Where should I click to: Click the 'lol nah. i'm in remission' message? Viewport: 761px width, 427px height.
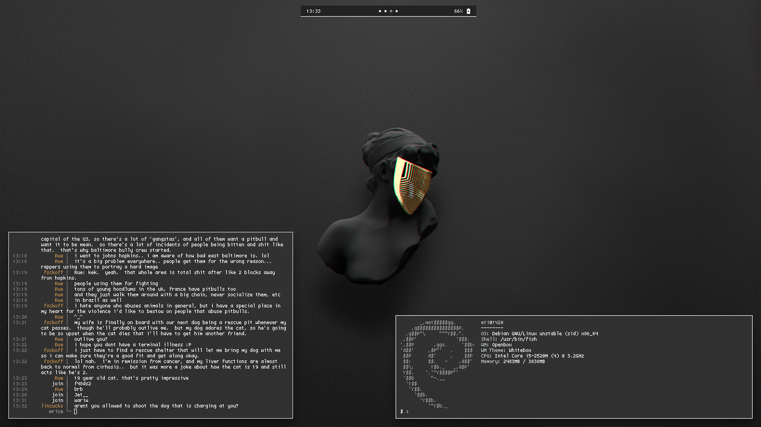click(x=163, y=367)
